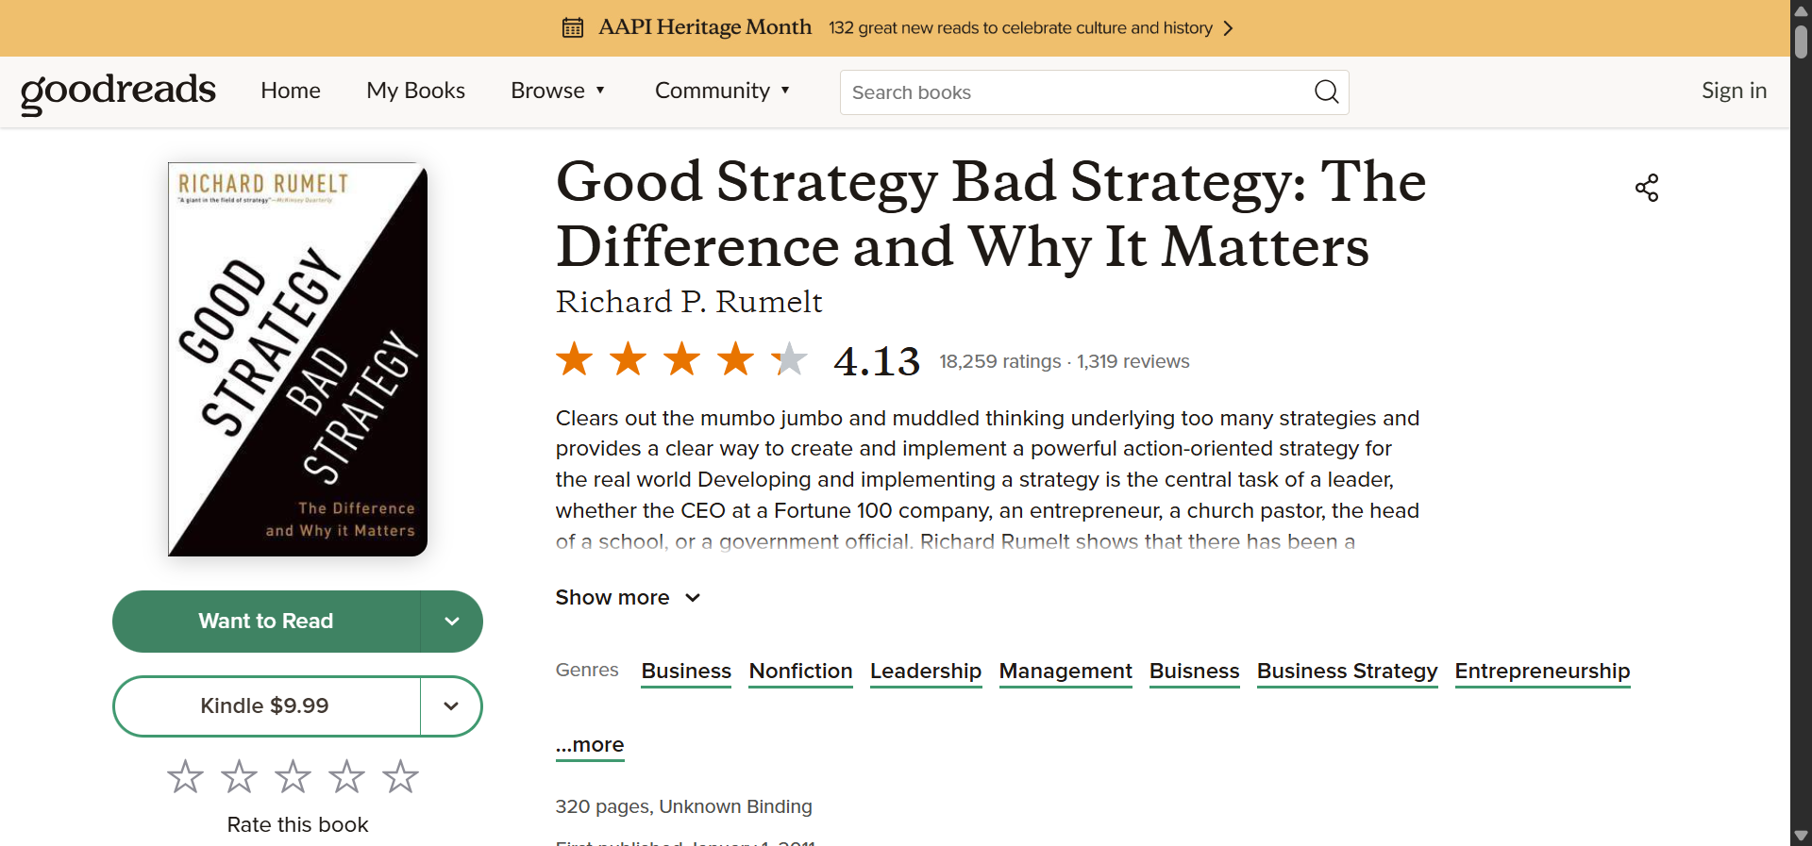
Task: Open the Entrepreneurship genre link
Action: click(1542, 672)
